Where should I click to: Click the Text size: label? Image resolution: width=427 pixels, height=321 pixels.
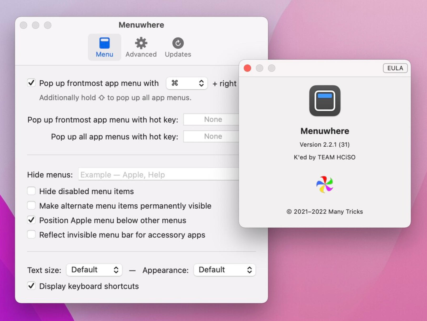44,270
